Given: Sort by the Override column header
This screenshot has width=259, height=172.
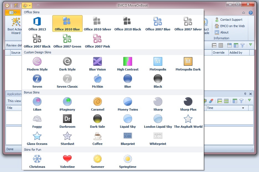Looking at the screenshot, I should click(220, 53).
